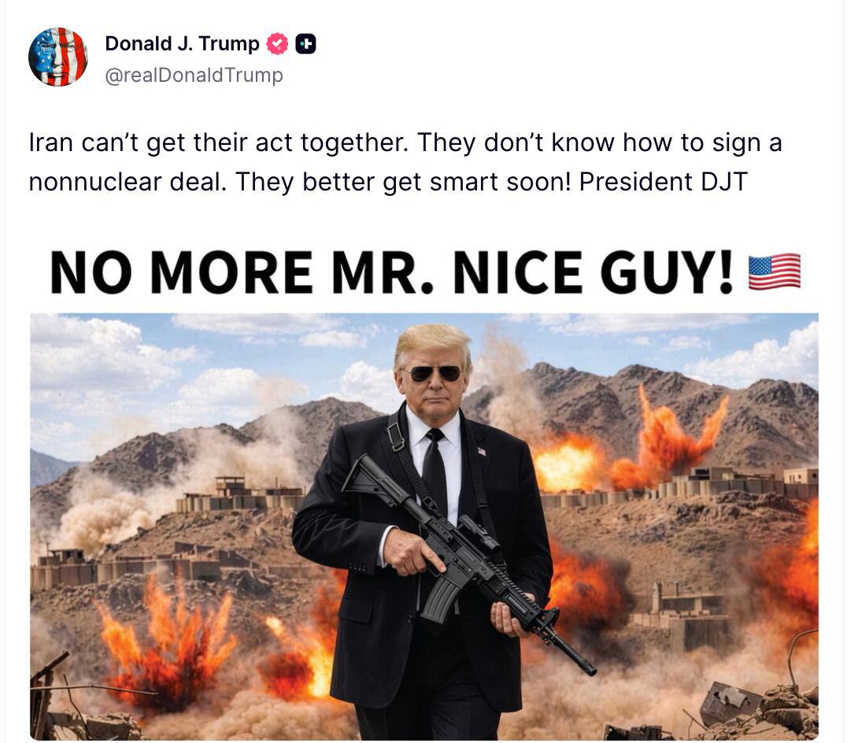The height and width of the screenshot is (743, 858).
Task: Click the pink verified checkmark badge
Action: tap(277, 44)
